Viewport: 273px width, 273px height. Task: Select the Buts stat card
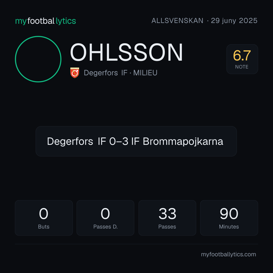pyautogui.click(x=44, y=218)
